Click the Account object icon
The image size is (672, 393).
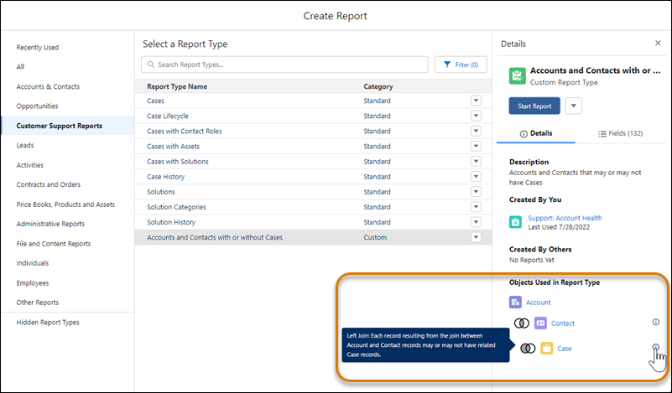515,303
